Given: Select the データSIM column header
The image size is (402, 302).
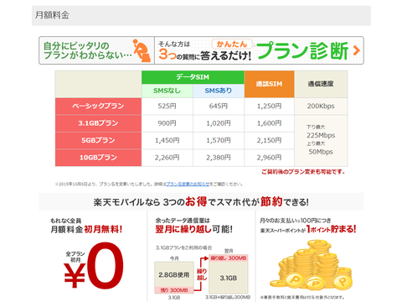Looking at the screenshot, I should (193, 77).
